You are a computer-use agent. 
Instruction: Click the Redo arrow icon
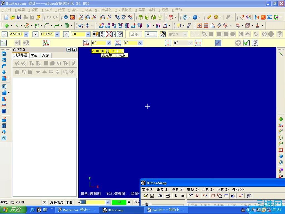coord(55,17)
